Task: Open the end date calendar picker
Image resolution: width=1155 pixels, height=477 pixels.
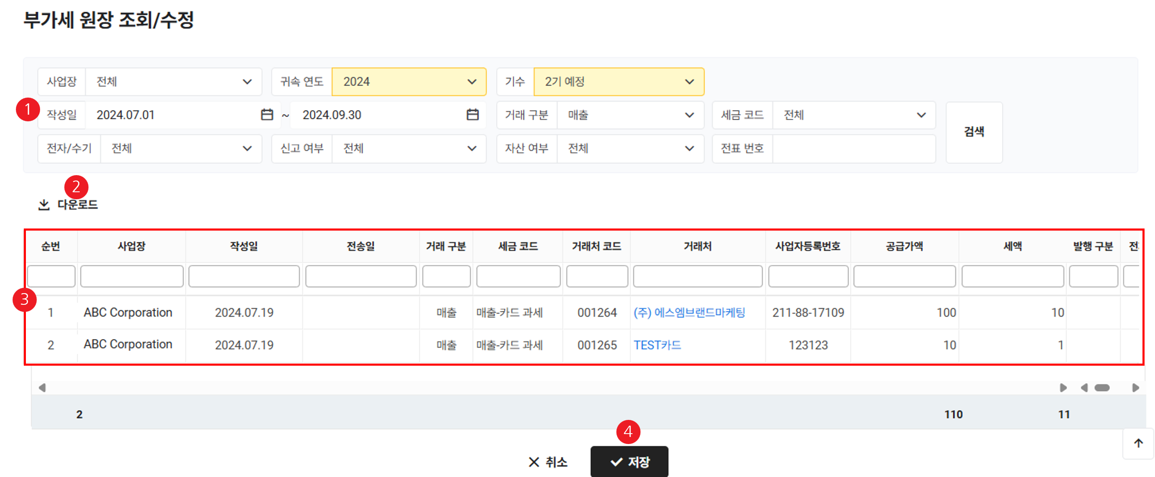Action: click(x=472, y=115)
